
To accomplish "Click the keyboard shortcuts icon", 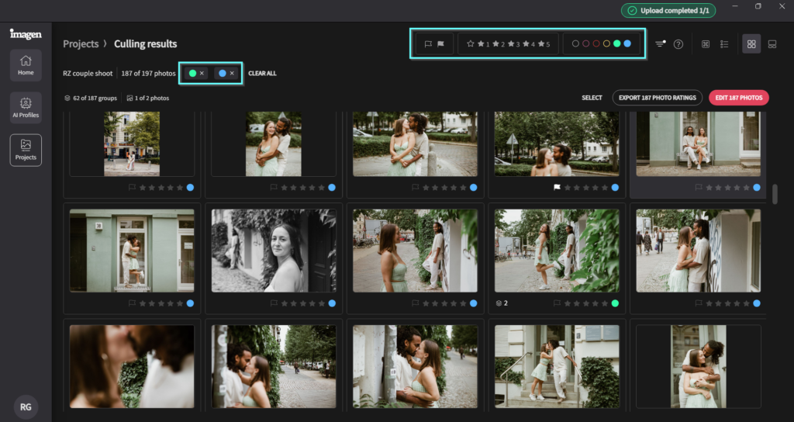I will pyautogui.click(x=706, y=44).
